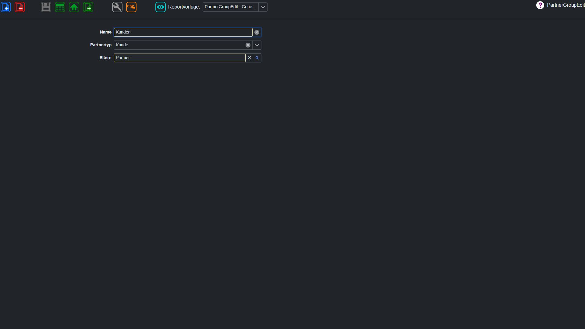Click the Eltern label

pos(105,58)
